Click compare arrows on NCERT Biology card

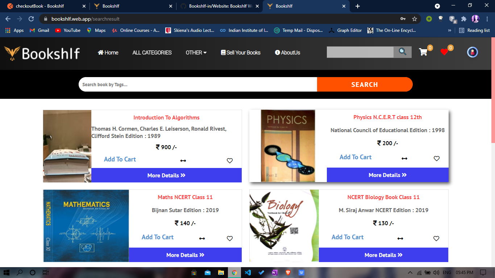click(400, 239)
